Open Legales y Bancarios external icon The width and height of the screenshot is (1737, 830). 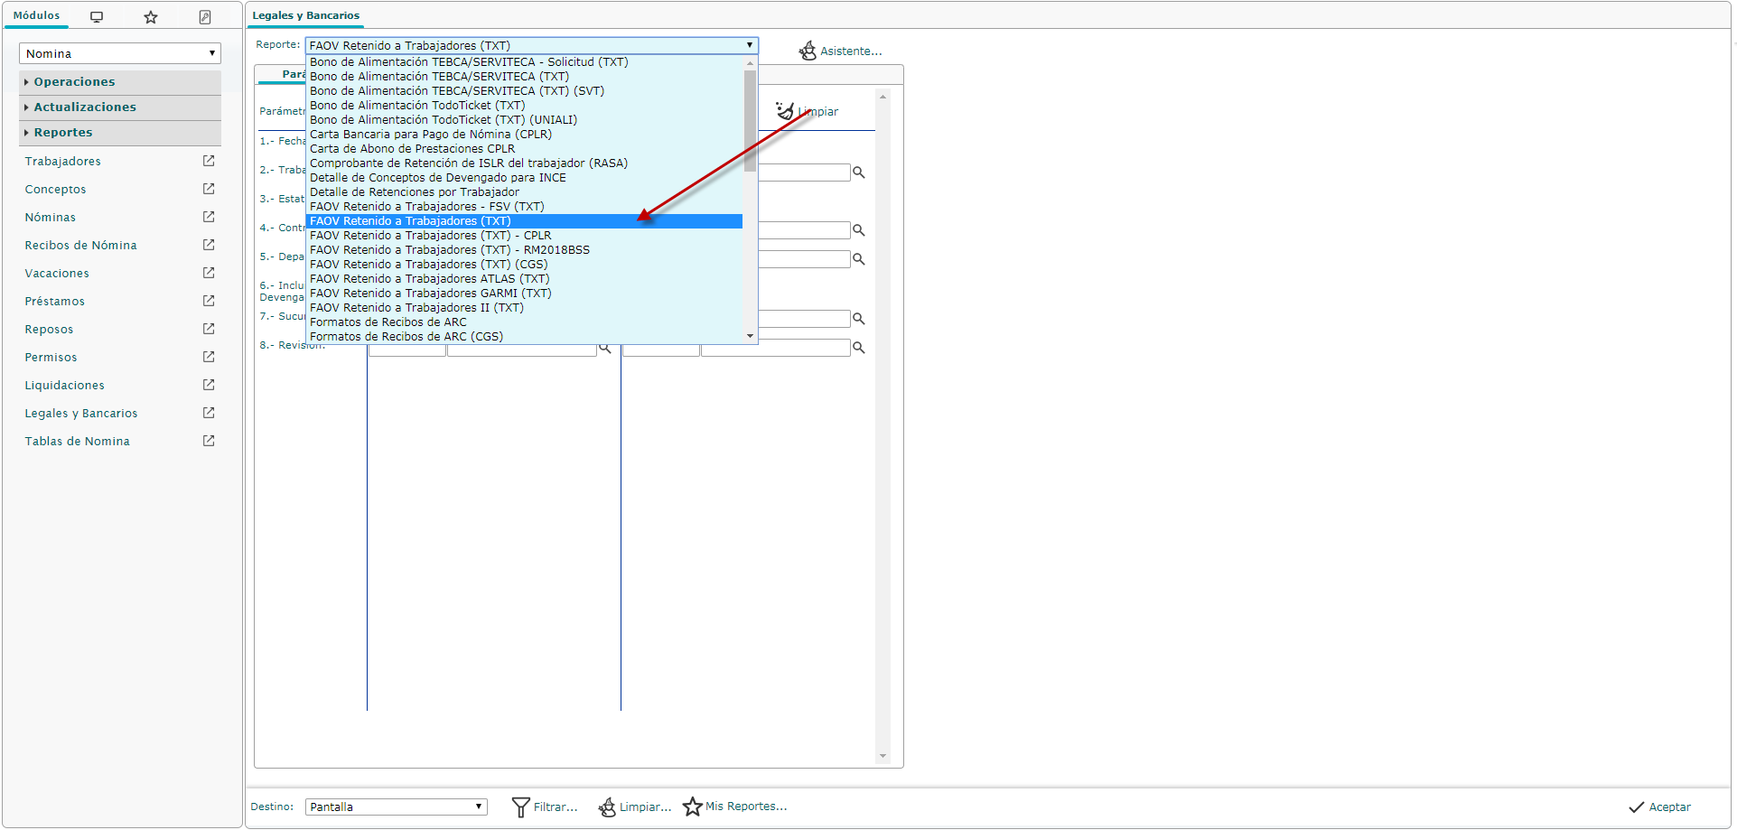click(x=209, y=413)
